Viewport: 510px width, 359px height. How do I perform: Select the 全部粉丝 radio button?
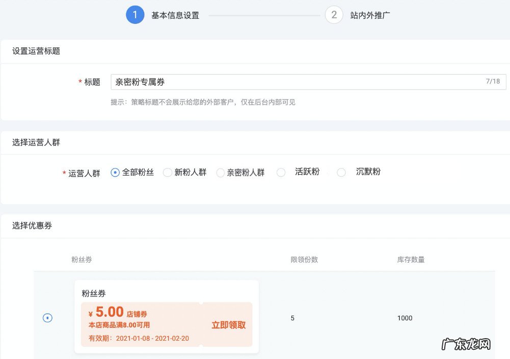click(x=116, y=173)
